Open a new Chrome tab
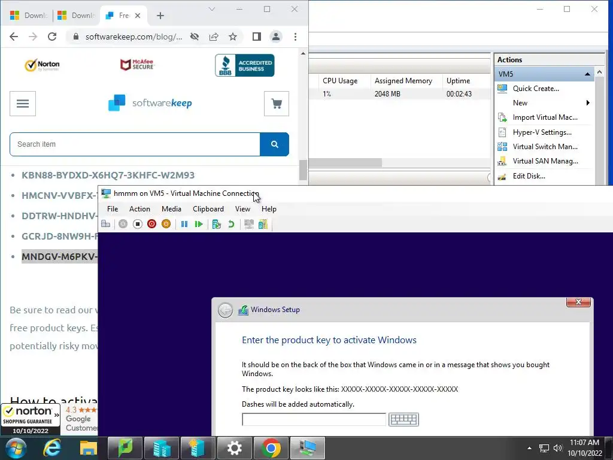Screen dimensions: 613x460 pos(160,16)
